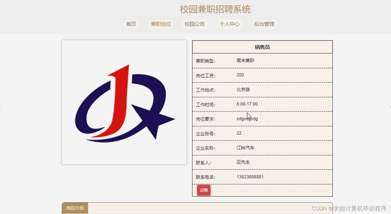Screen dimensions: 391x214
Task: Click the 岗位工资 label
Action: pyautogui.click(x=205, y=76)
